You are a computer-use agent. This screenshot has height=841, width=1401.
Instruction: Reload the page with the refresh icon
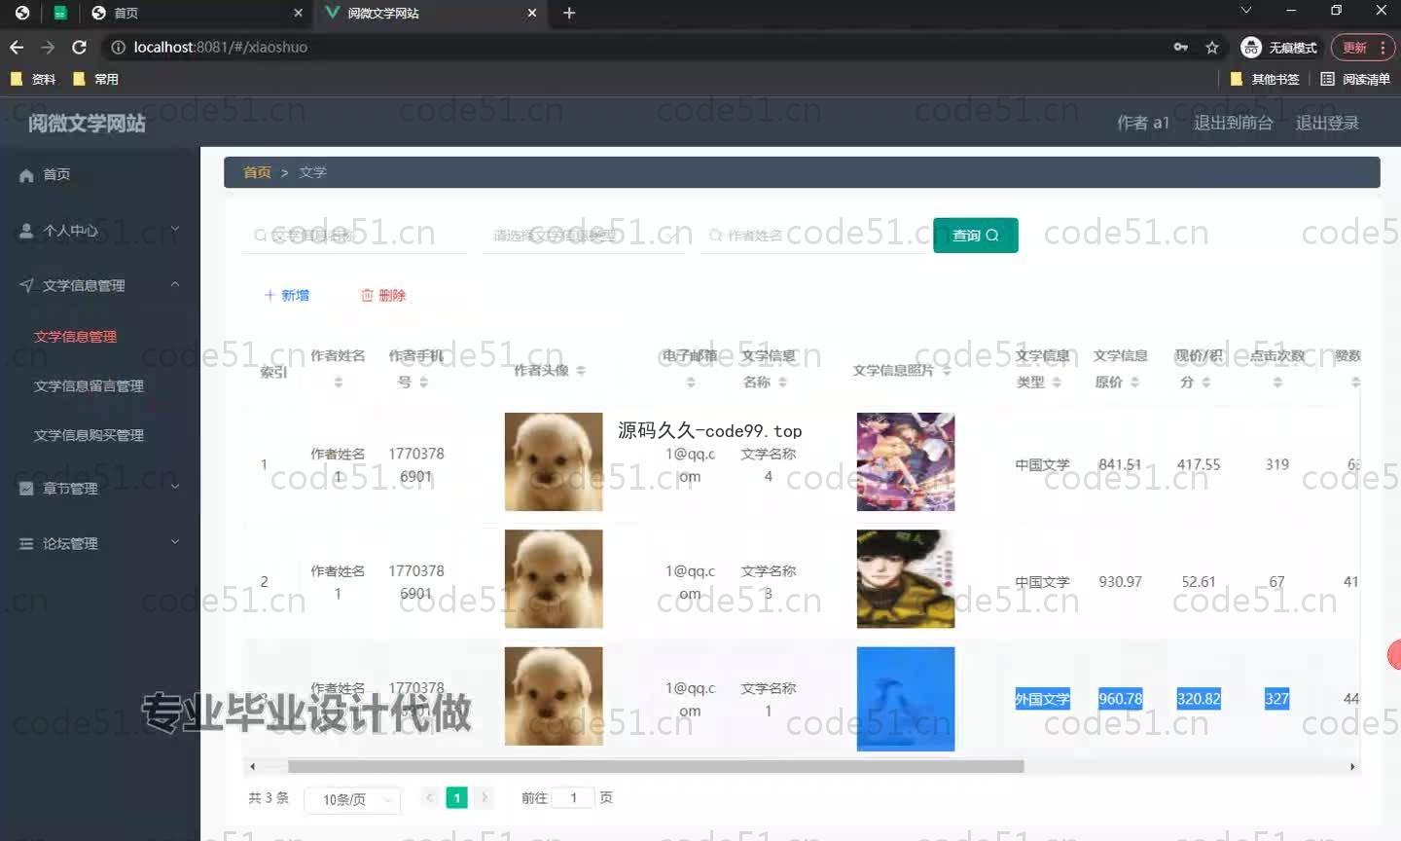click(80, 47)
